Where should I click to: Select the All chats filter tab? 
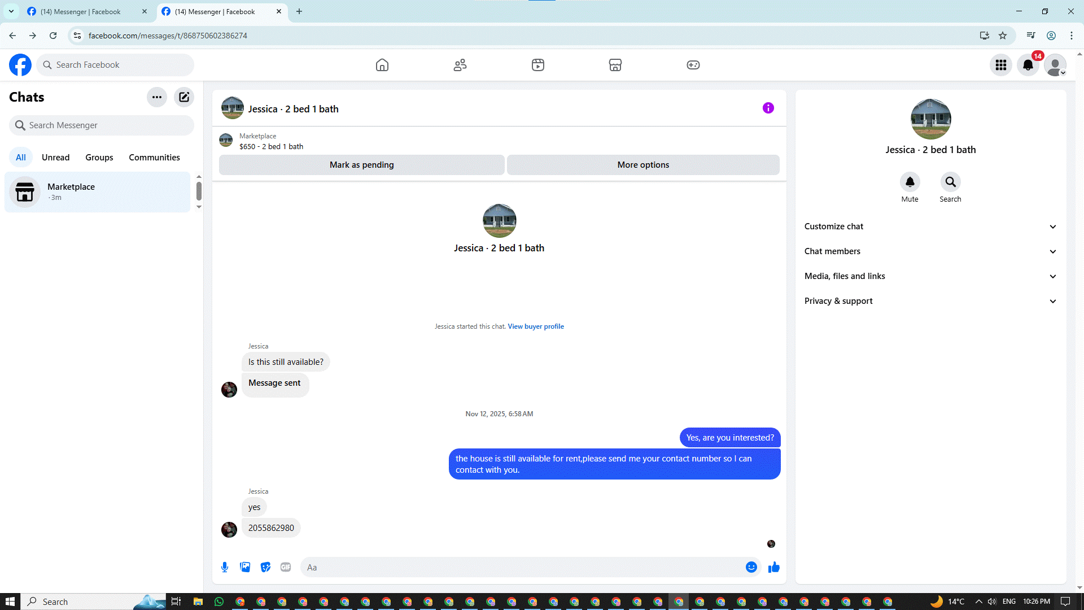tap(21, 158)
